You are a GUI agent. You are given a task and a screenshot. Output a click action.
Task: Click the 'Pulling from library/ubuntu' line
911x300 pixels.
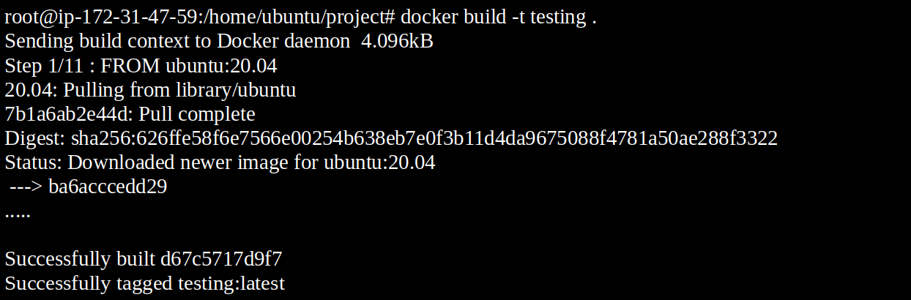[x=150, y=90]
